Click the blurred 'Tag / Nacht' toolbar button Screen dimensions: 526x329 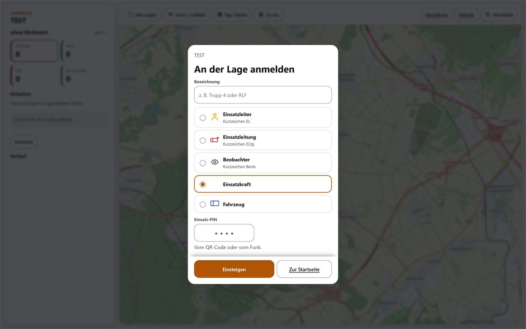tap(231, 15)
